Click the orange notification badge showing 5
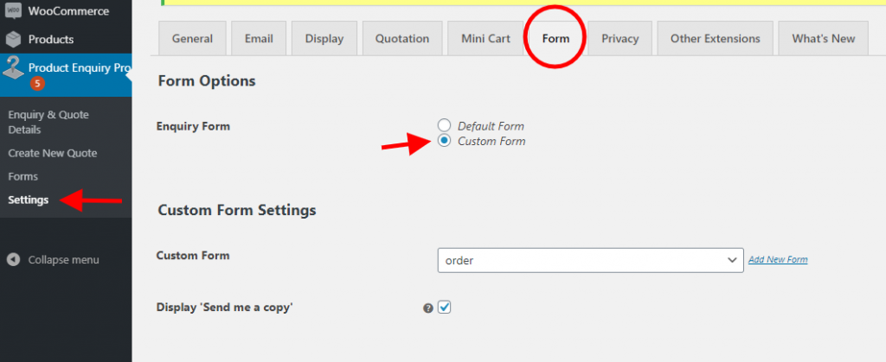The width and height of the screenshot is (886, 362). point(37,84)
